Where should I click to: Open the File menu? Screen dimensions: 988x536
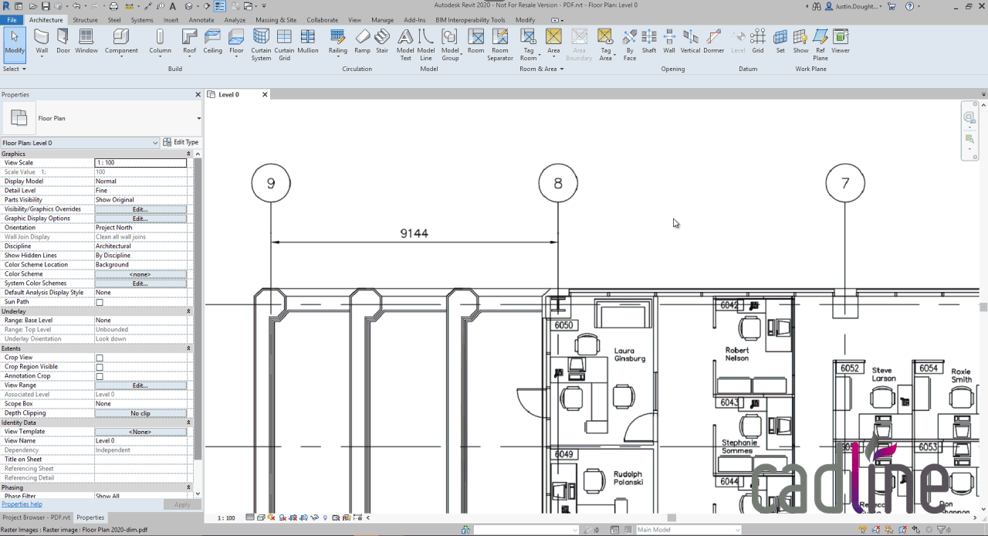tap(12, 20)
